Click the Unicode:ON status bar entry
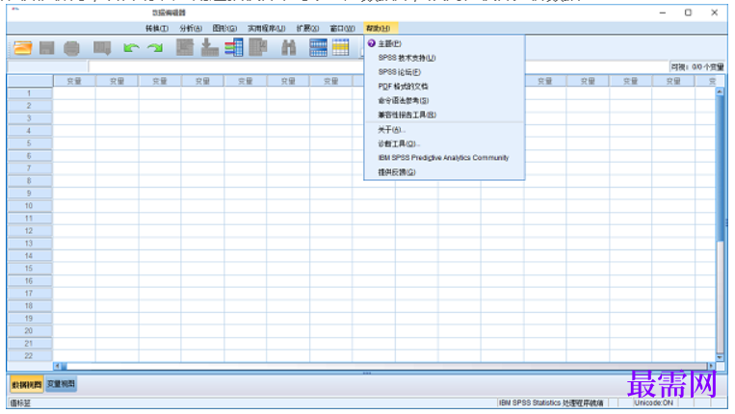 [653, 402]
